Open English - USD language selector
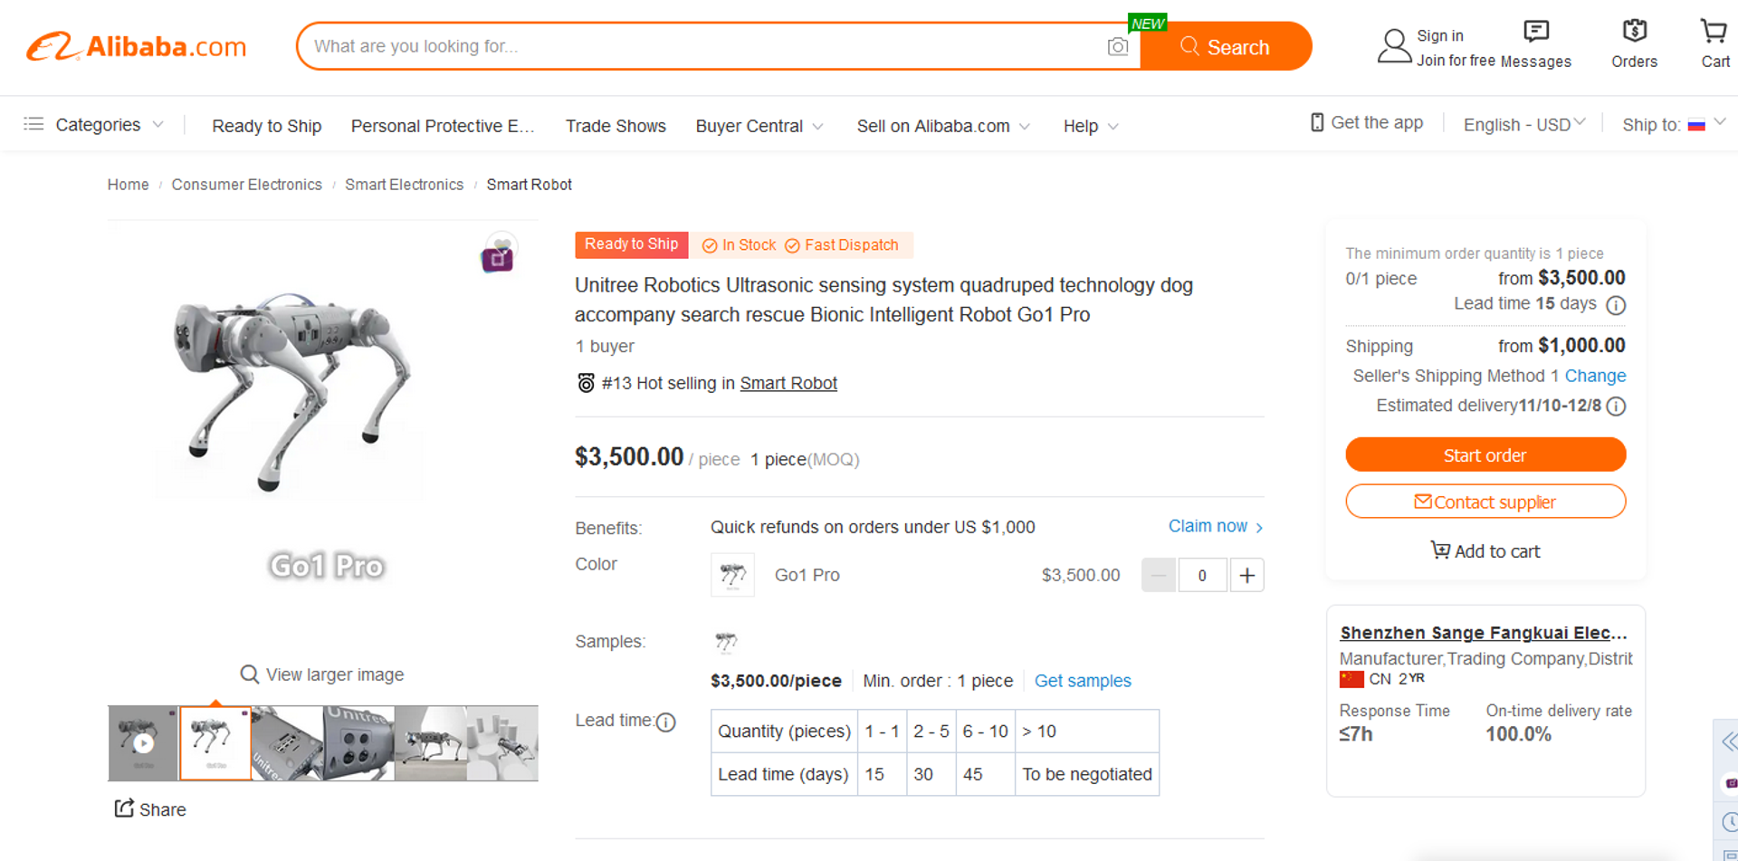The height and width of the screenshot is (861, 1738). click(x=1524, y=124)
